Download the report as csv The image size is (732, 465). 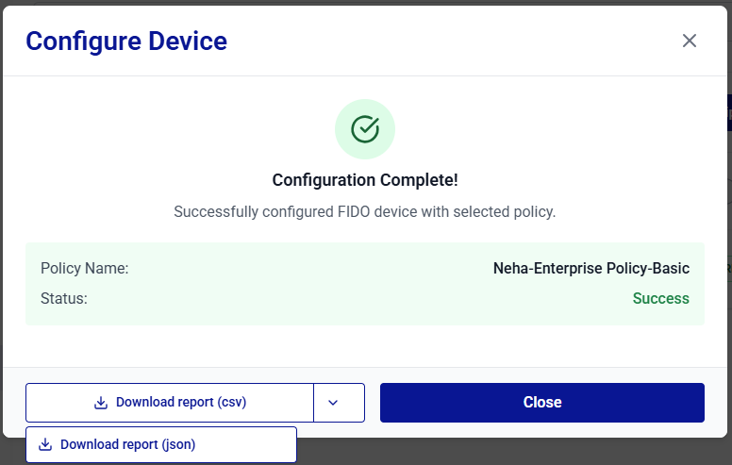[170, 403]
